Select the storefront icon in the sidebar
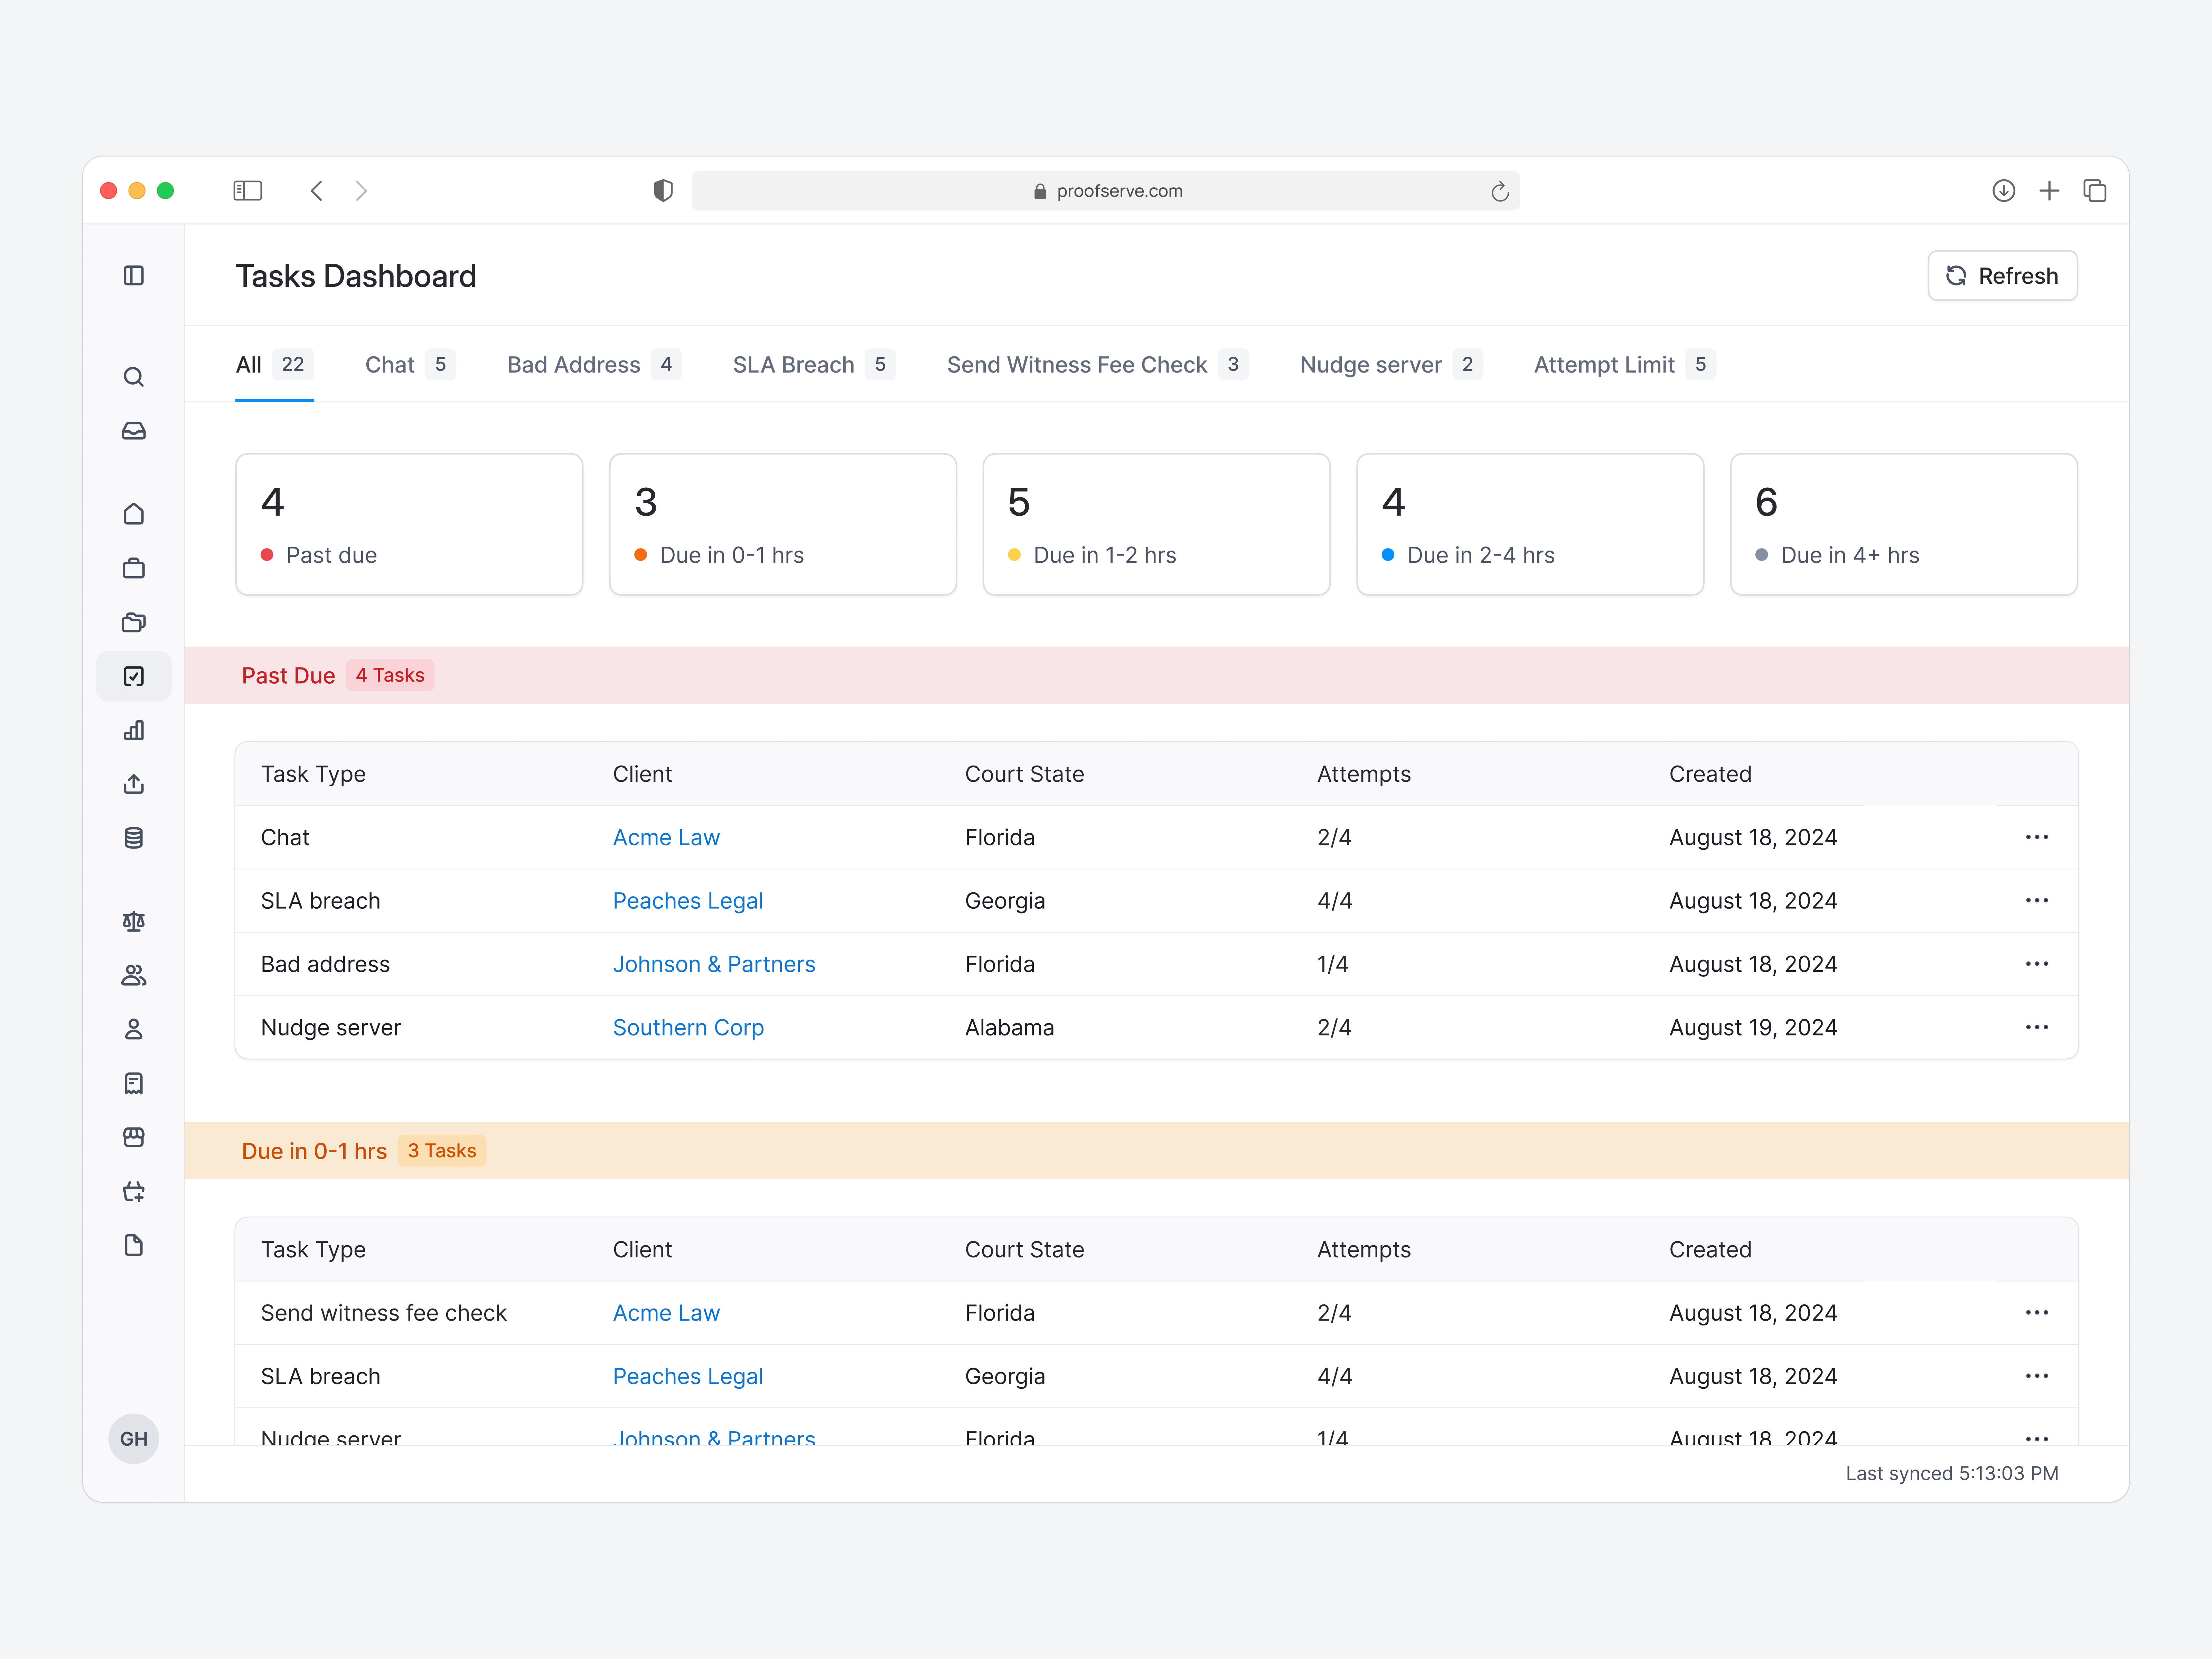Viewport: 2212px width, 1659px height. 134,1137
